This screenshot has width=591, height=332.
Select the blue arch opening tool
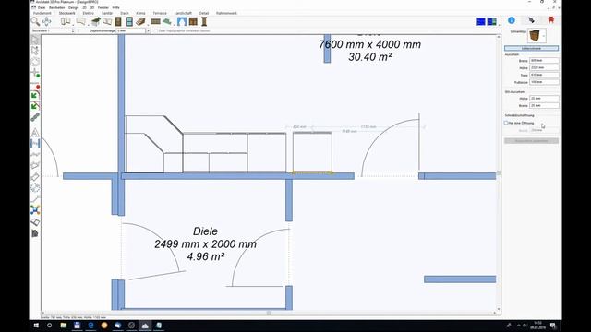pos(182,21)
